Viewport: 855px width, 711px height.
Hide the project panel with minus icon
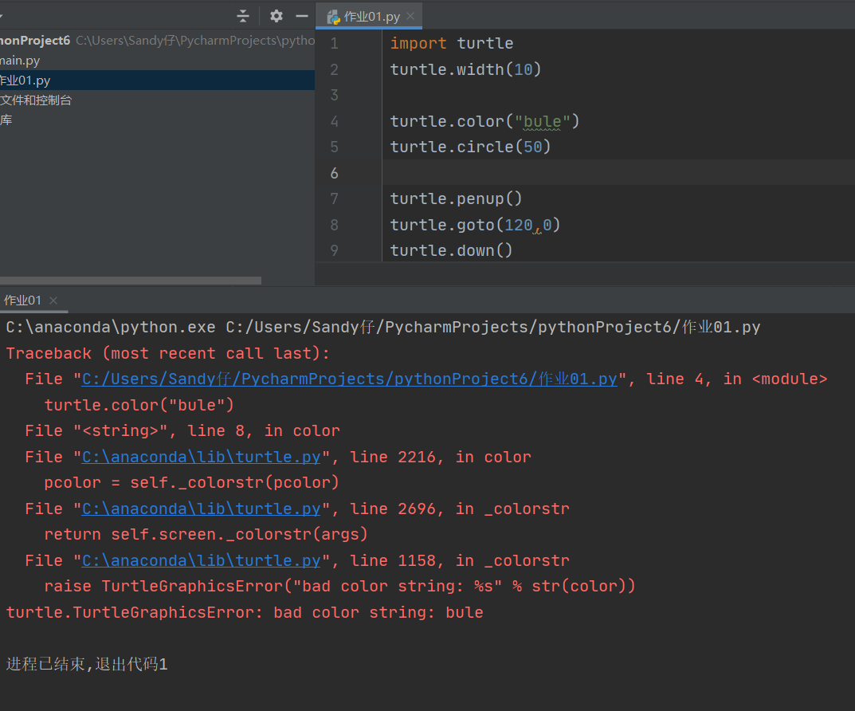coord(302,17)
